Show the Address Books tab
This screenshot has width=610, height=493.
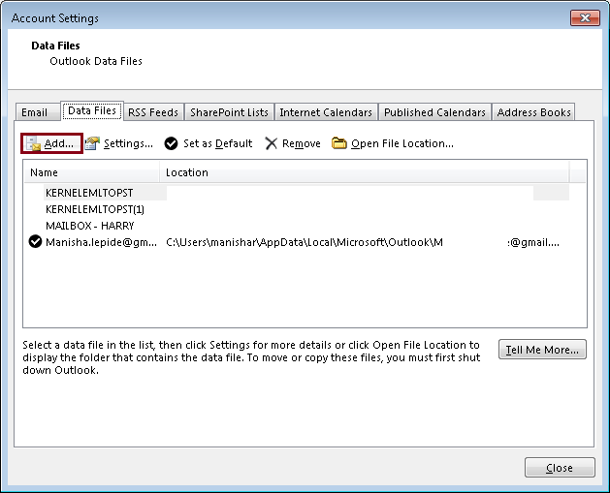point(533,112)
